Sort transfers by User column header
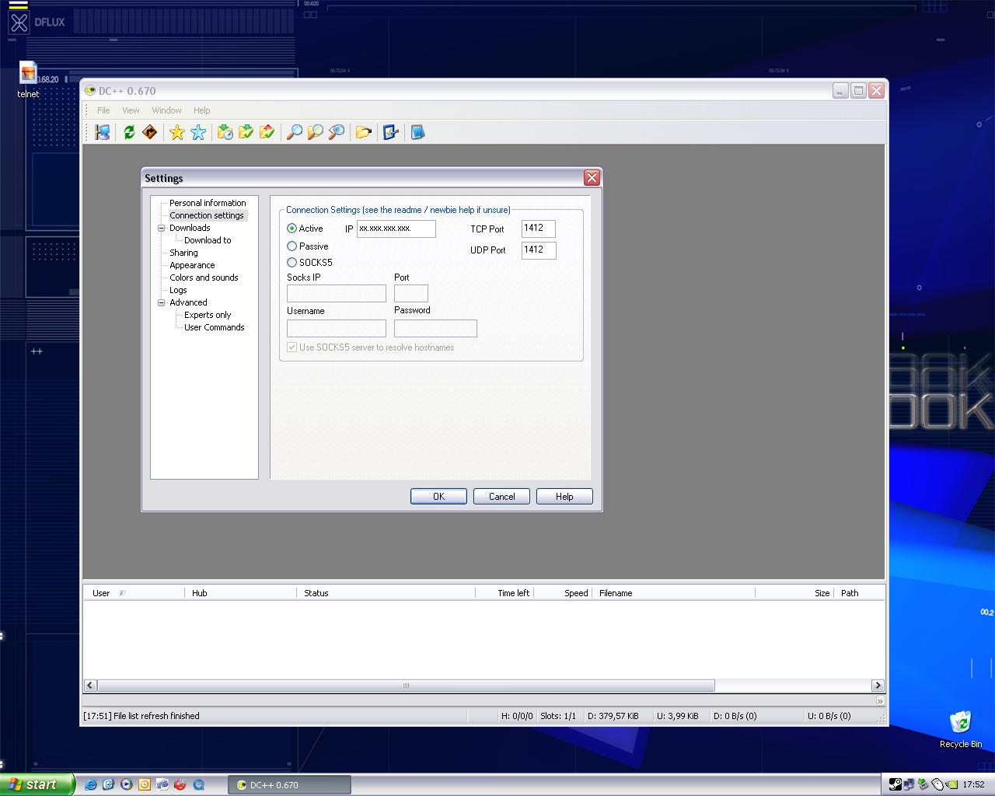 (x=134, y=593)
